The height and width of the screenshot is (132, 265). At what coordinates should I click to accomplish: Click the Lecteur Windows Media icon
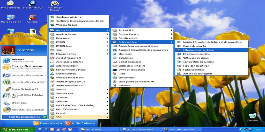[x=52, y=70]
